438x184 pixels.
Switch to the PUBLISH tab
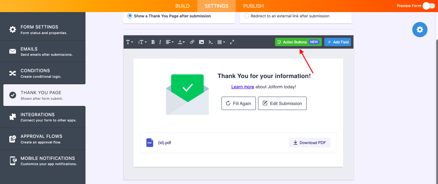(253, 6)
